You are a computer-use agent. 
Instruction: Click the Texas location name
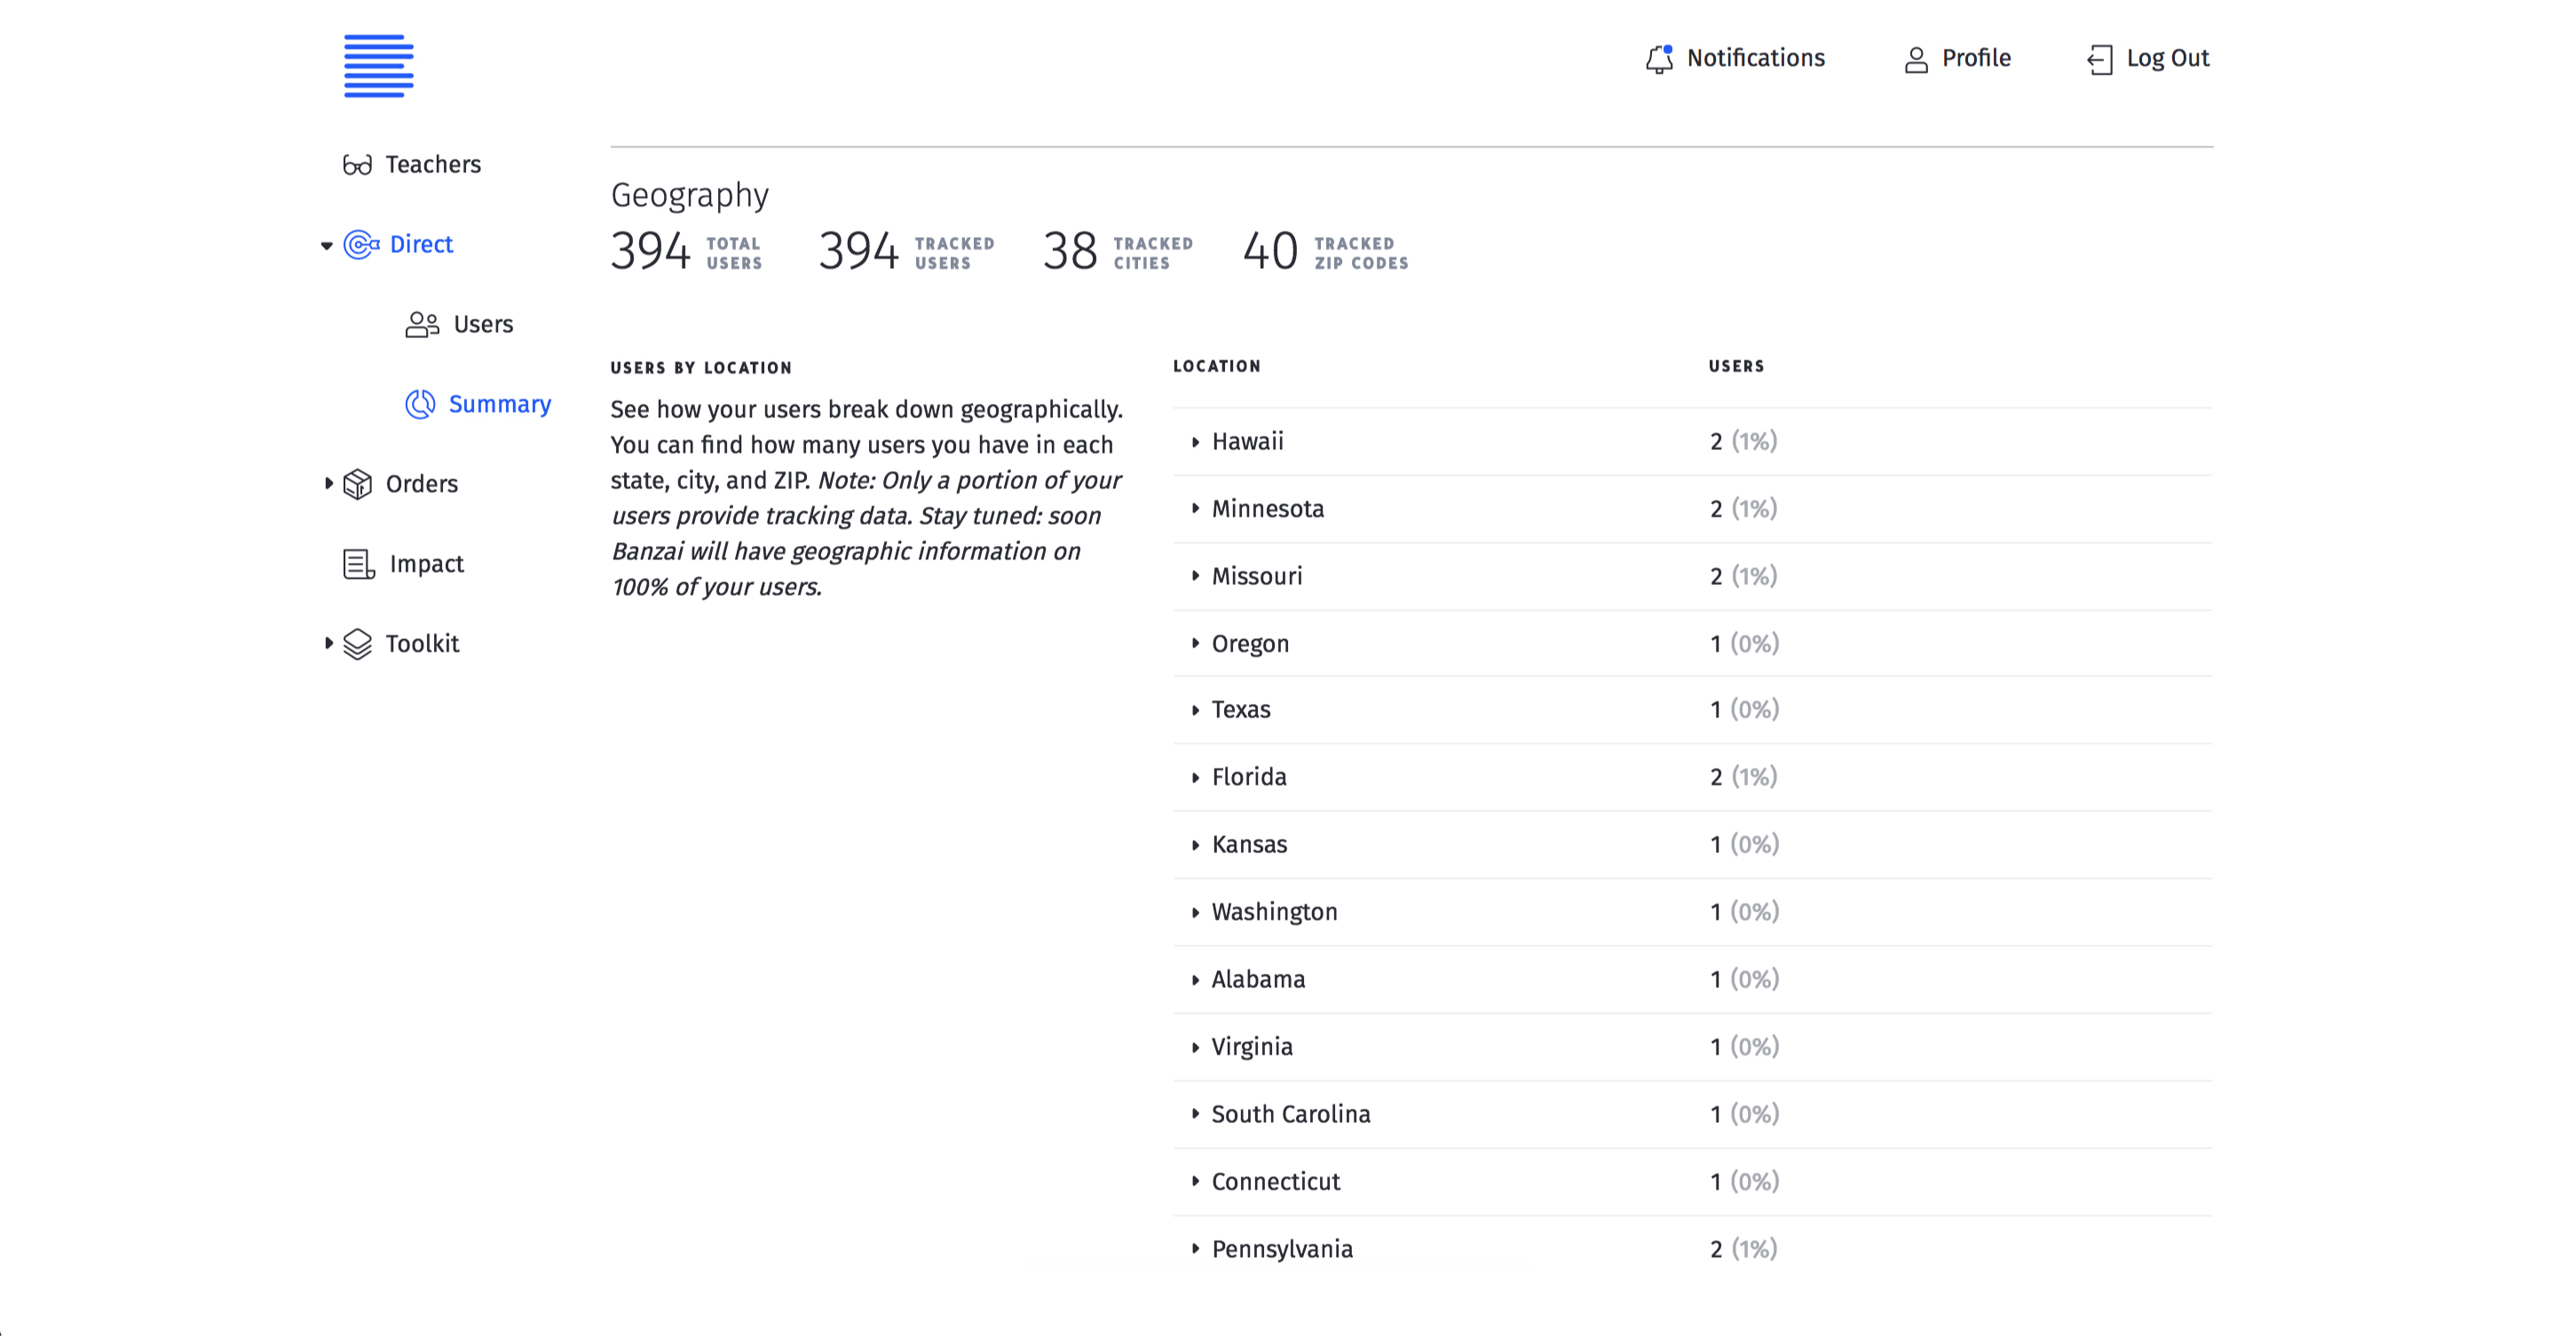coord(1241,709)
